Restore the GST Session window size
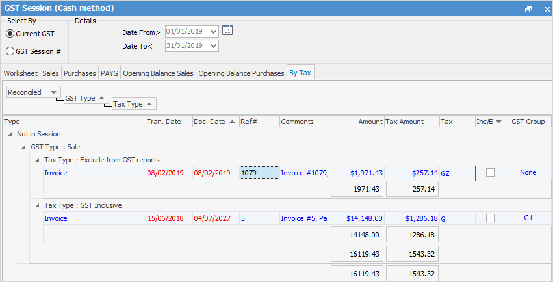The height and width of the screenshot is (282, 553). click(x=528, y=10)
